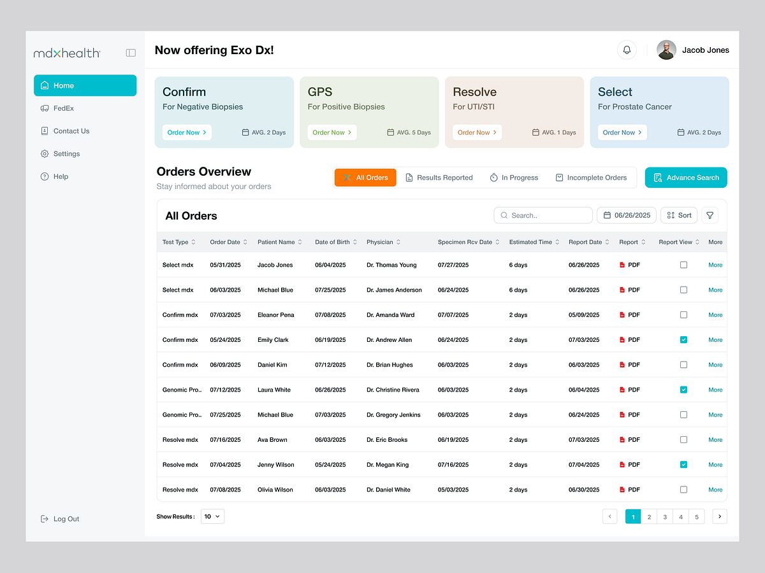
Task: Click Order Now on Confirm card
Action: coord(187,132)
